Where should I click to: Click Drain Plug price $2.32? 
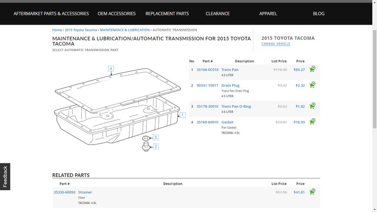point(300,85)
